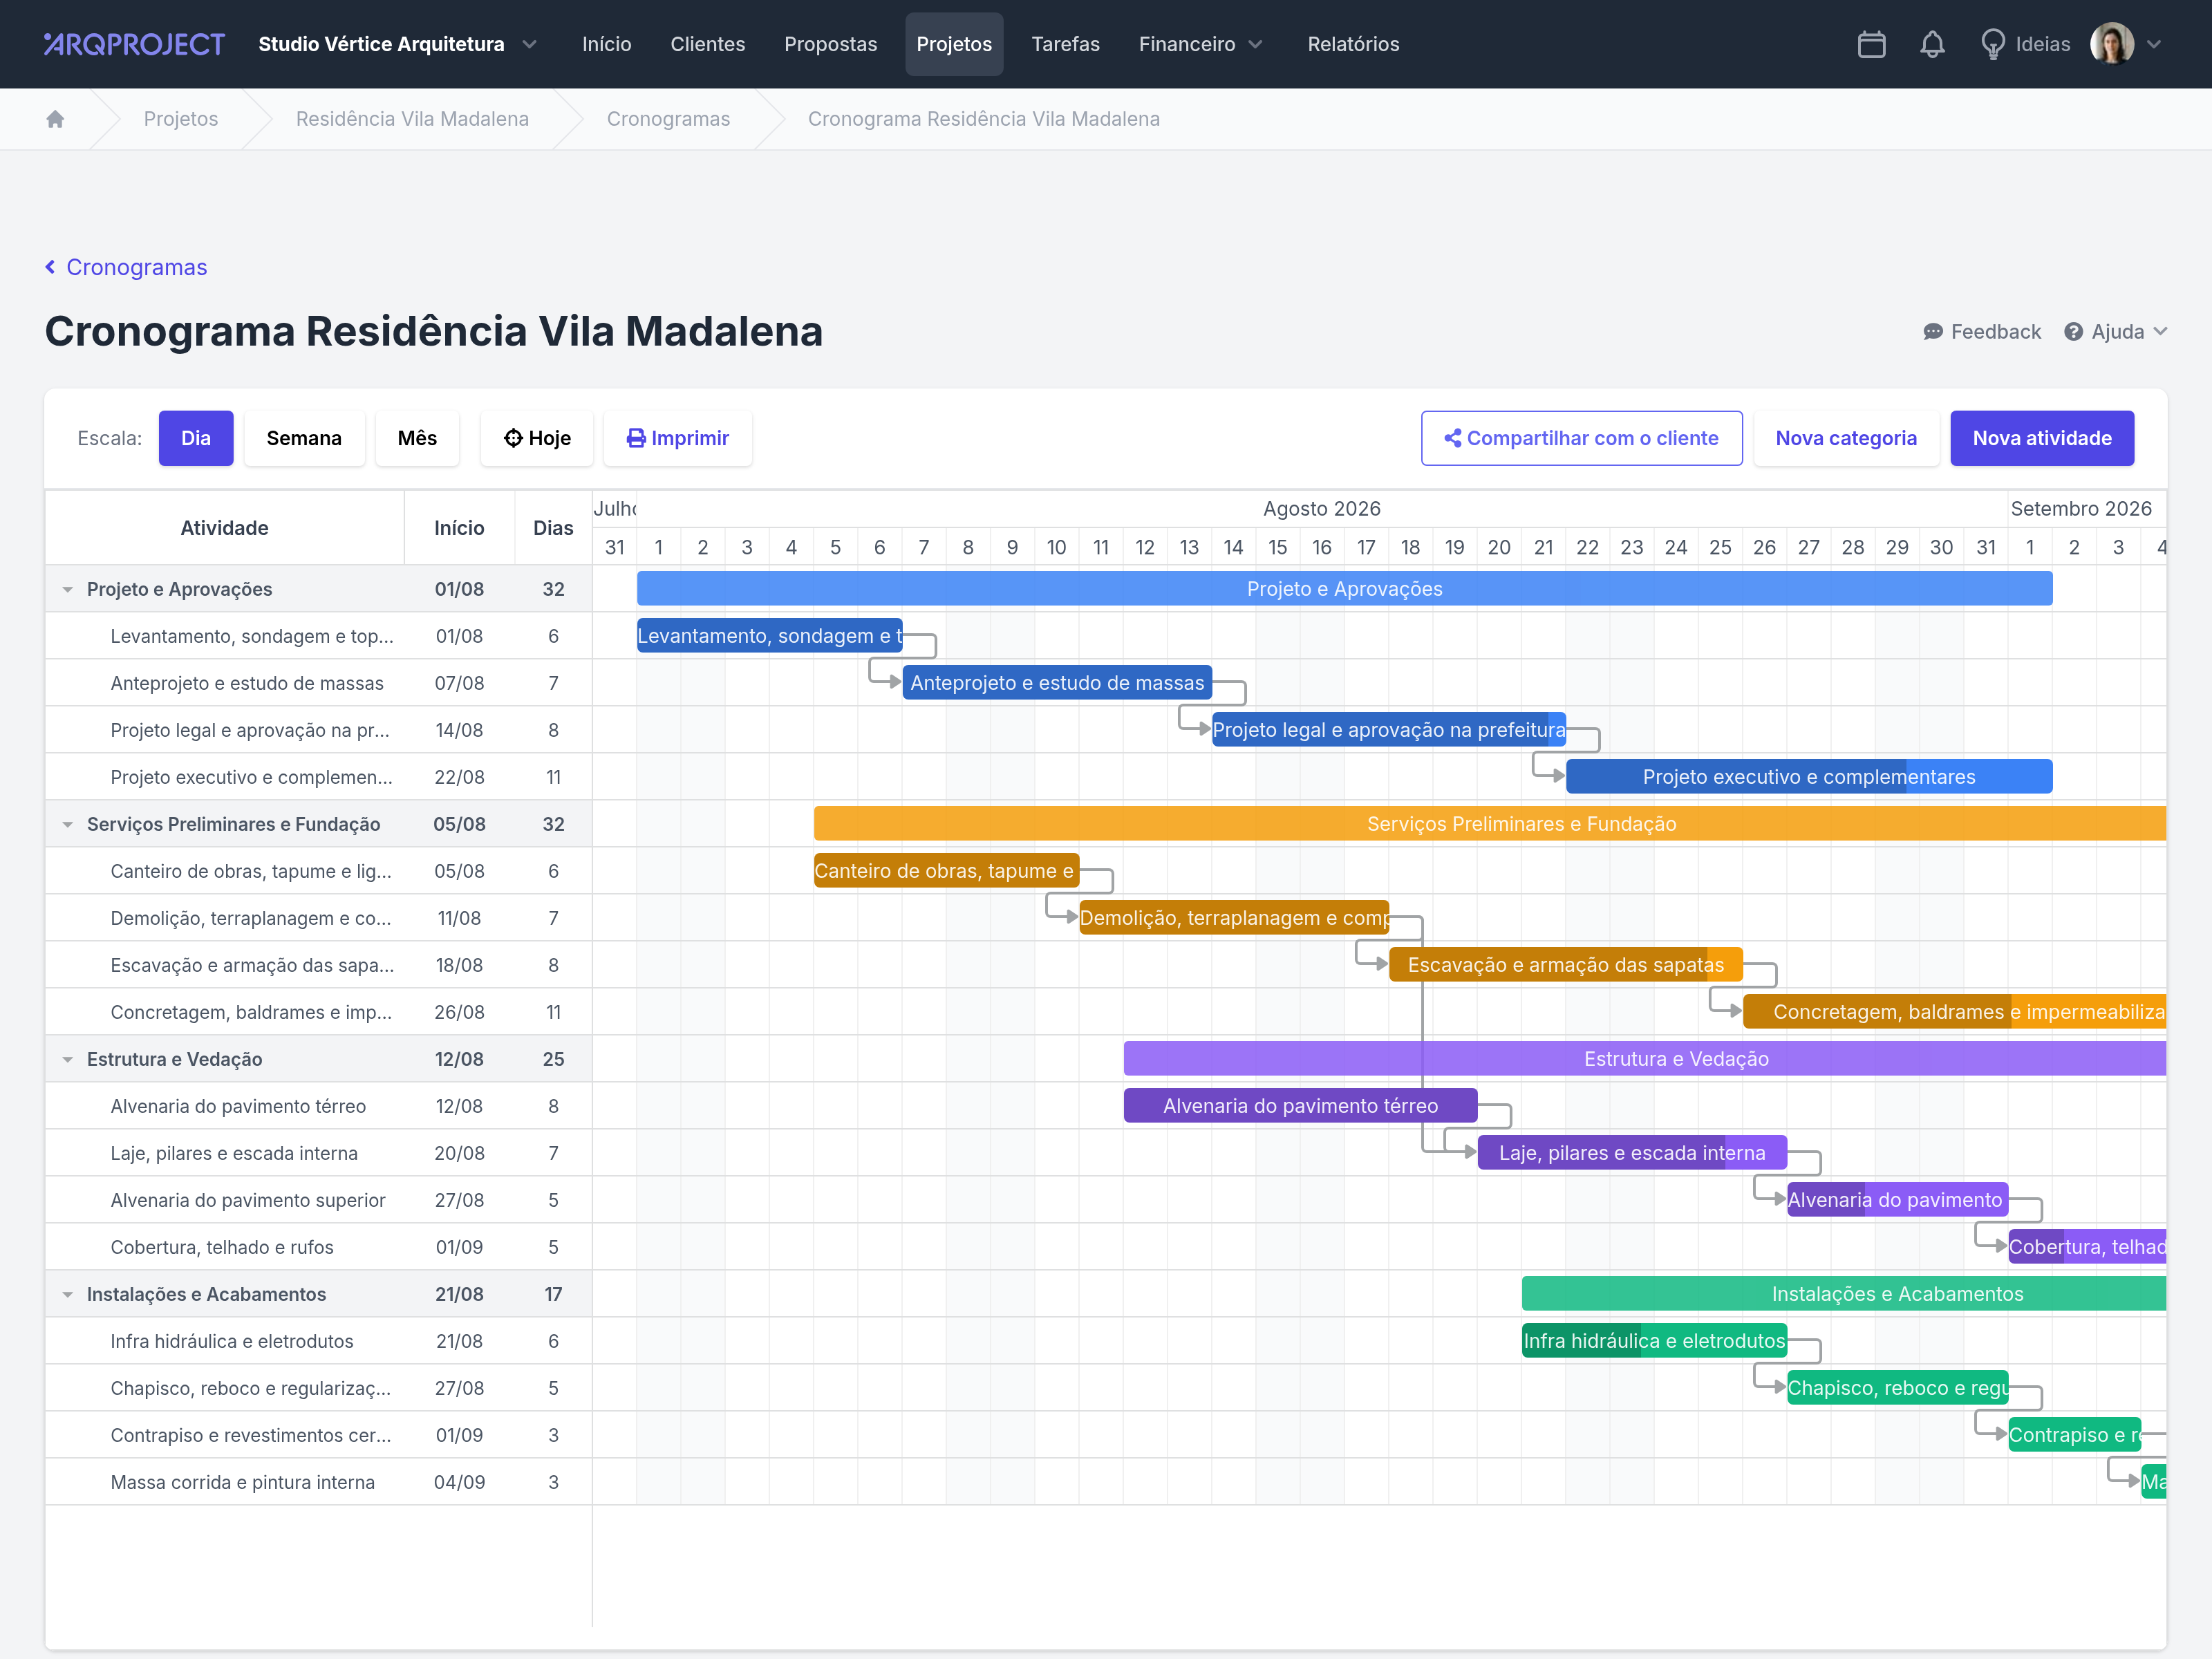Open Studio Vértice Arquitetura workspace dropdown
The height and width of the screenshot is (1659, 2212).
398,44
